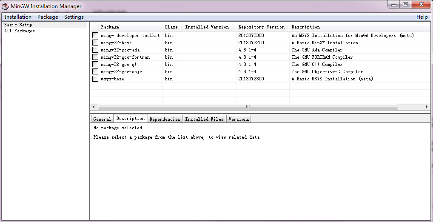Viewport: 433px width, 222px height.
Task: Check the mingw32-gcc-fortran box
Action: [95, 57]
